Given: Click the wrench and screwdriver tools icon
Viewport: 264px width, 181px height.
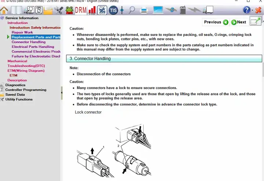Looking at the screenshot, I should pos(59,10).
